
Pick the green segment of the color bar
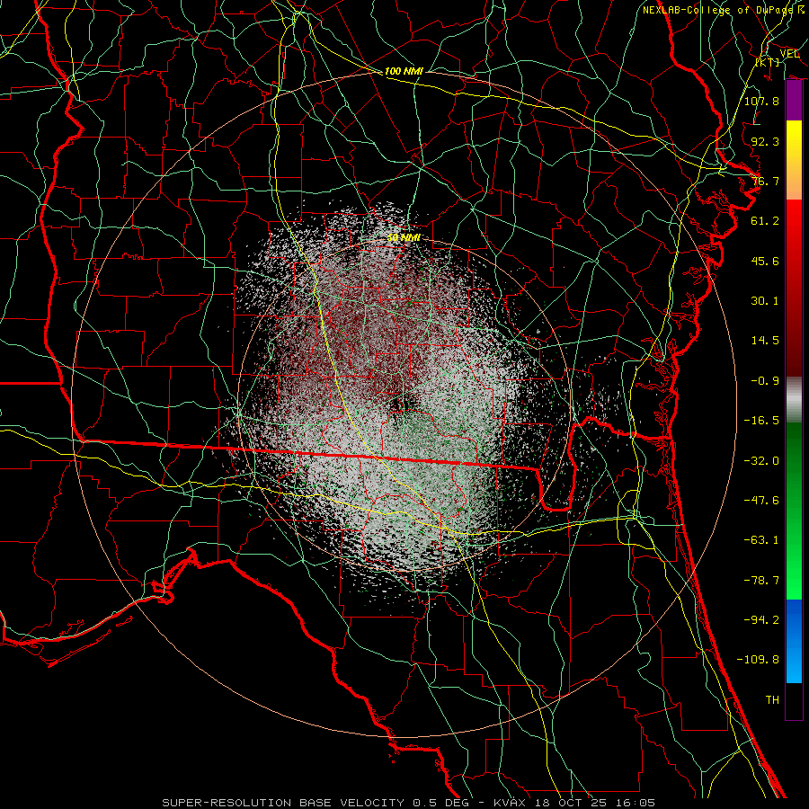pos(794,511)
